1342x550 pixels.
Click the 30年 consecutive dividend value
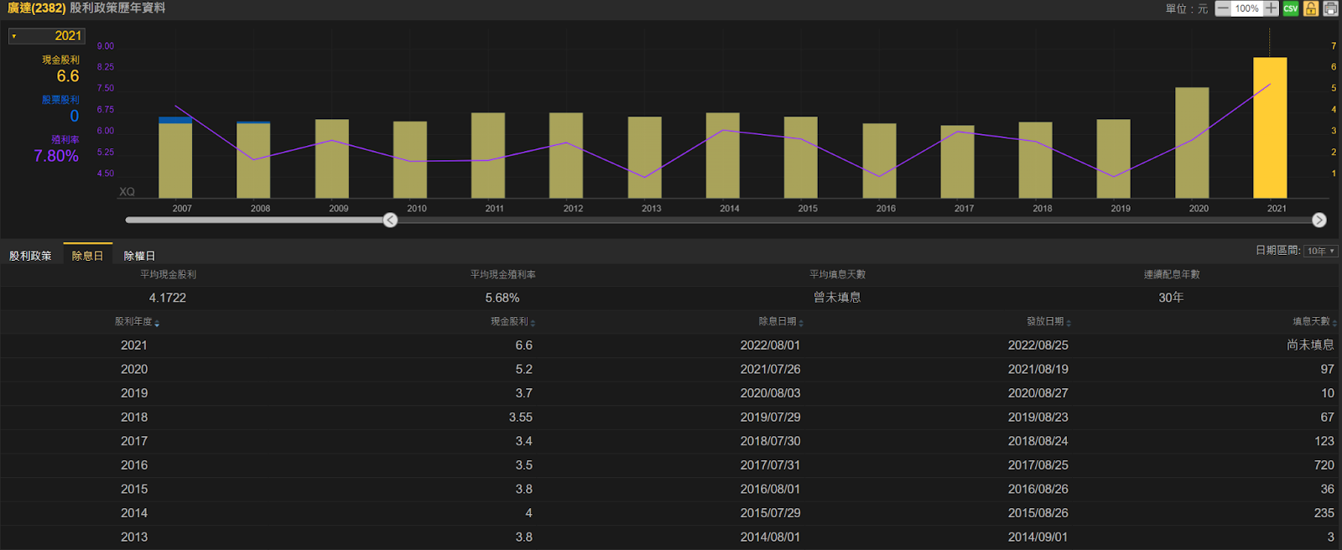1171,298
